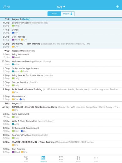Screen dimensions: 122x163
Task: Open Walk-a-thon Meeting at Mercer Library
Action: pyautogui.click(x=61, y=63)
